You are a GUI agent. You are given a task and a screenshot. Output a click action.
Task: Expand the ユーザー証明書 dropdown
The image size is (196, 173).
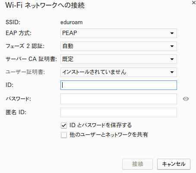pos(119,72)
